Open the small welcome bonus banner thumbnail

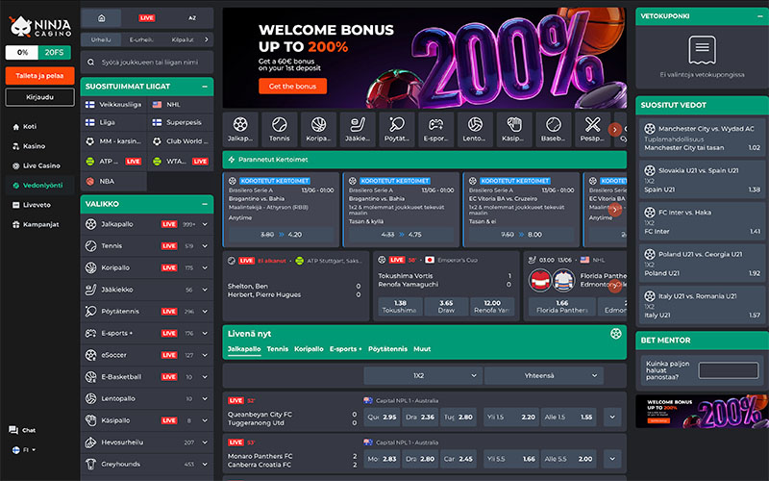pos(702,412)
